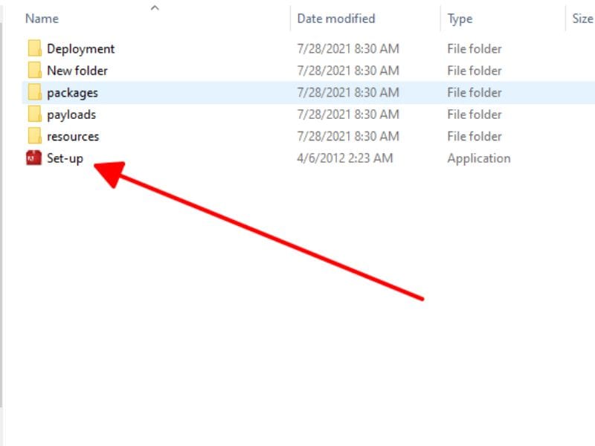Screen dimensions: 595x446
Task: Click the packages folder icon
Action: (33, 93)
